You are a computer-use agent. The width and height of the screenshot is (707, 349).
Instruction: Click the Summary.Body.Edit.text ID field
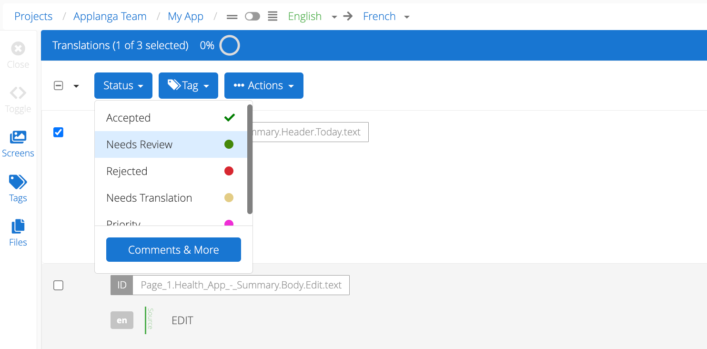coord(241,285)
